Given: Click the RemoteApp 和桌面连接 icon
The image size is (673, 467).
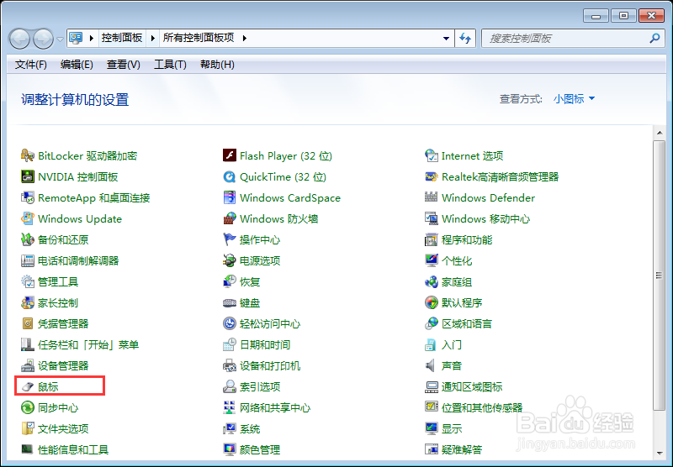Looking at the screenshot, I should (28, 197).
